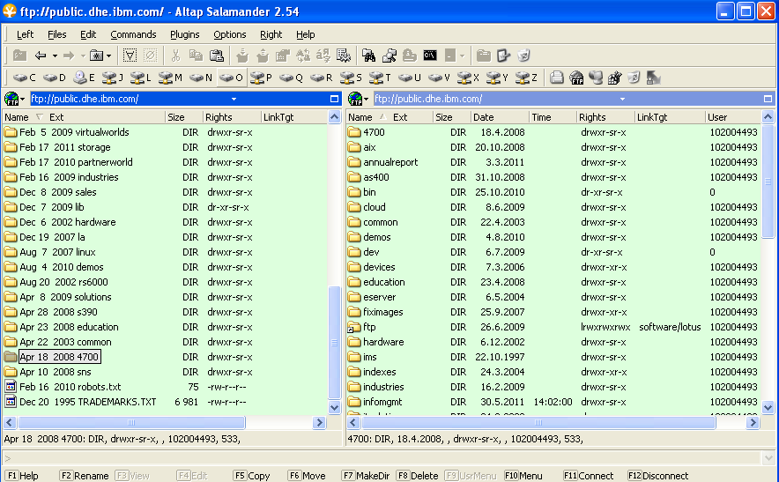Click the Paste toolbar icon
Viewport: 779px width, 482px height.
(216, 56)
